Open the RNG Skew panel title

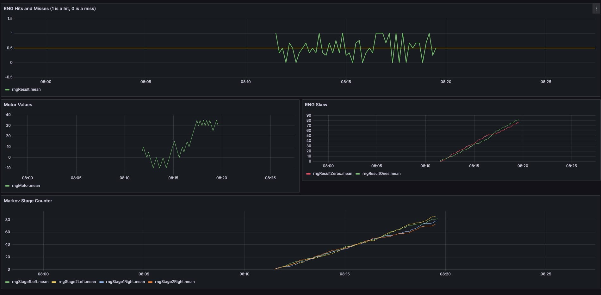[316, 105]
